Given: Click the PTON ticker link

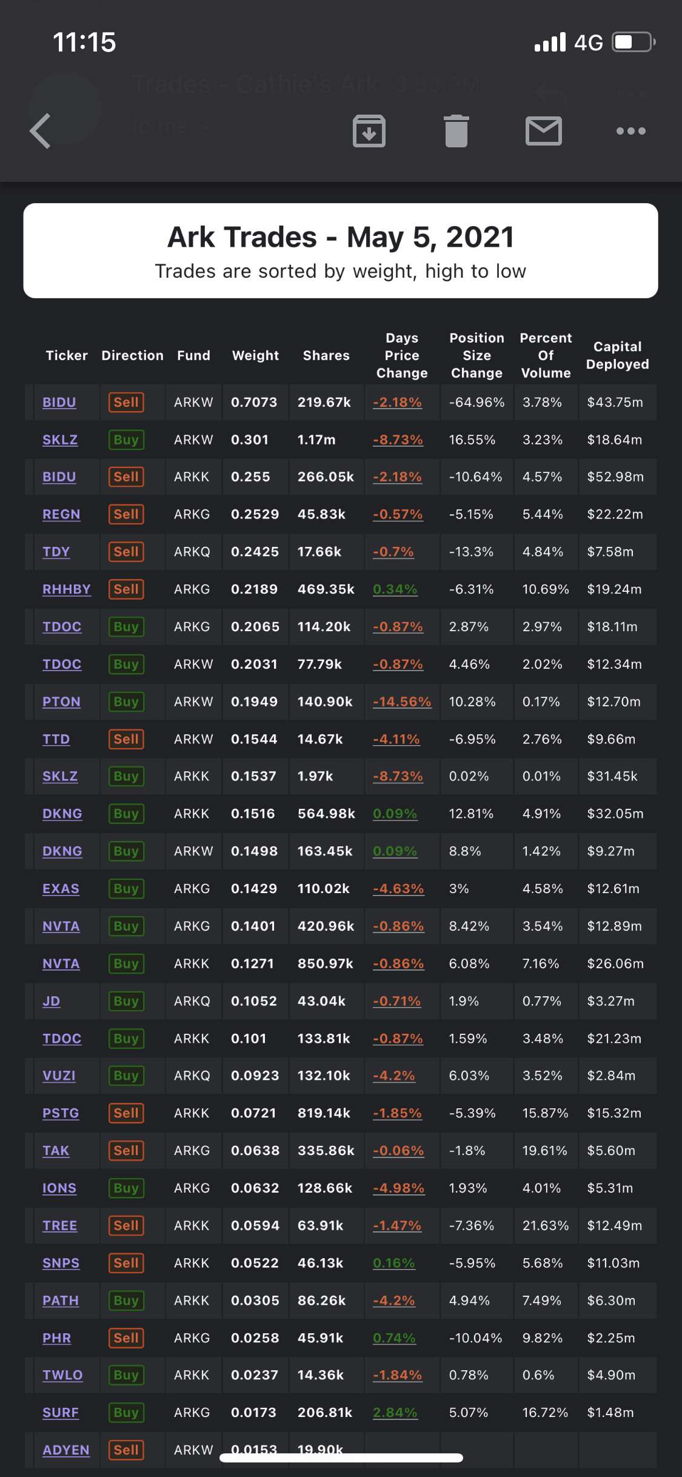Looking at the screenshot, I should point(61,702).
